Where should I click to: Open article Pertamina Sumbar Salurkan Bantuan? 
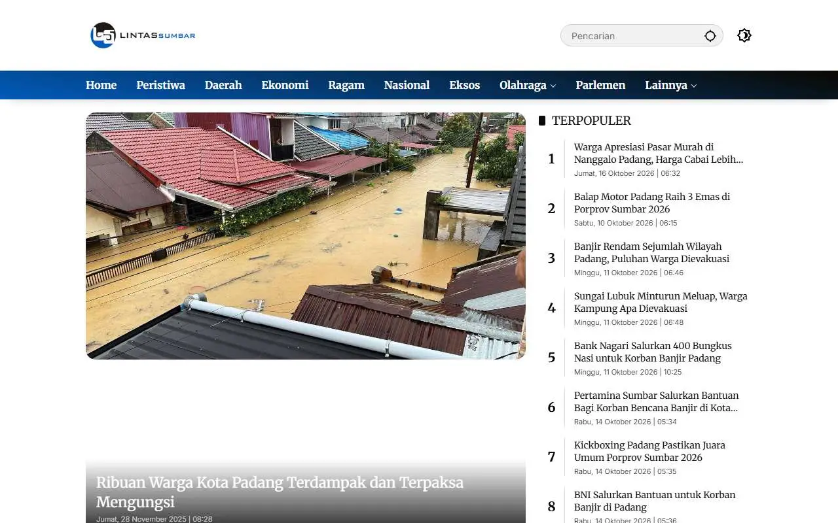[x=657, y=401]
